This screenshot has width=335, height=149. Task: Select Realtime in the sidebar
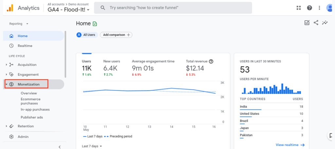click(25, 46)
